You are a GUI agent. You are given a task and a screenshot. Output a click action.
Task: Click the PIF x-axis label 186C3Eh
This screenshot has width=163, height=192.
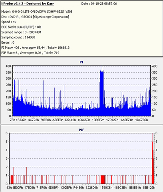[x=120, y=188]
